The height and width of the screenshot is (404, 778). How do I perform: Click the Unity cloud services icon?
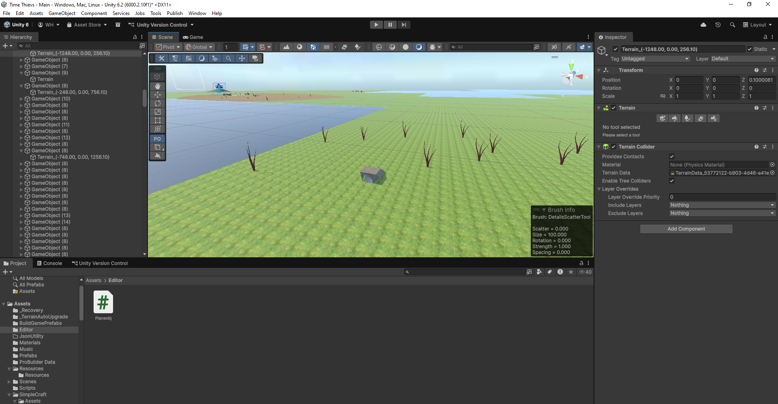click(x=703, y=25)
